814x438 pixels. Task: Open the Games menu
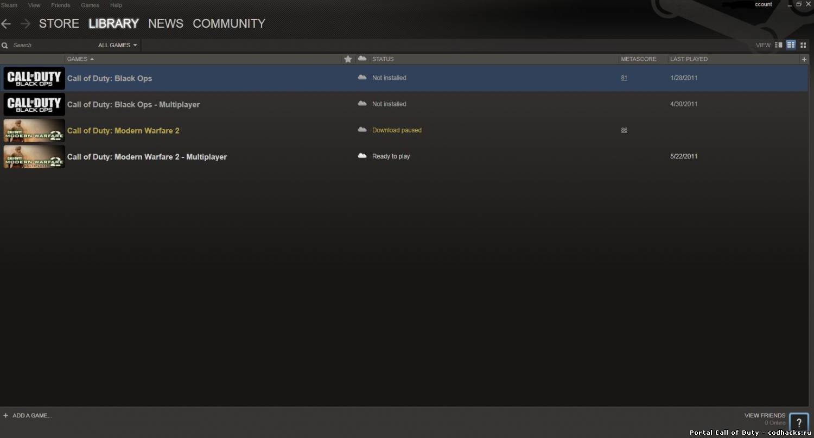coord(90,5)
